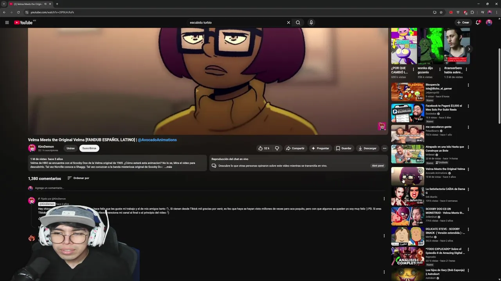
Task: Open the Crear menu
Action: [x=463, y=23]
